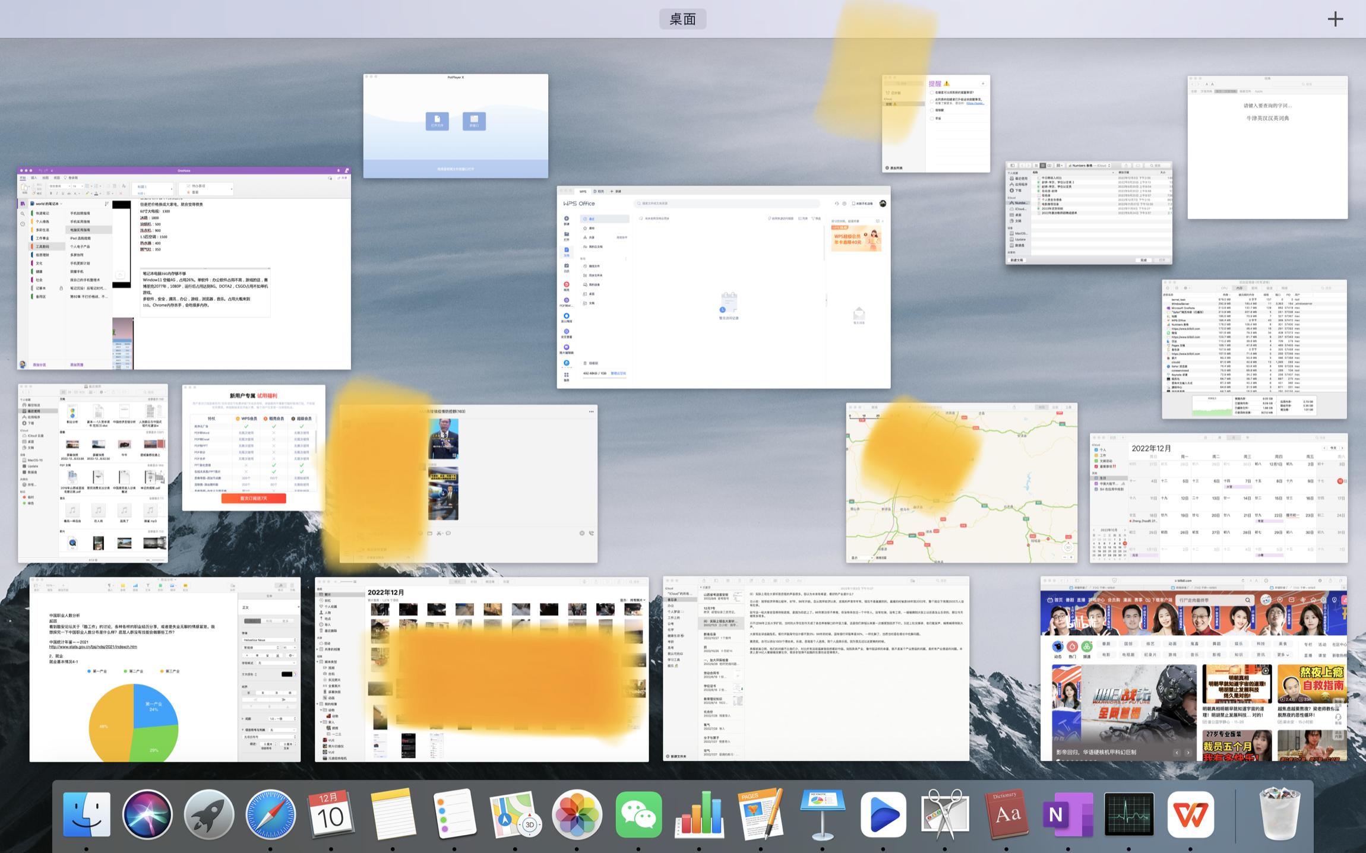Click the red WPS Office Dock icon
Image resolution: width=1366 pixels, height=853 pixels.
tap(1190, 814)
